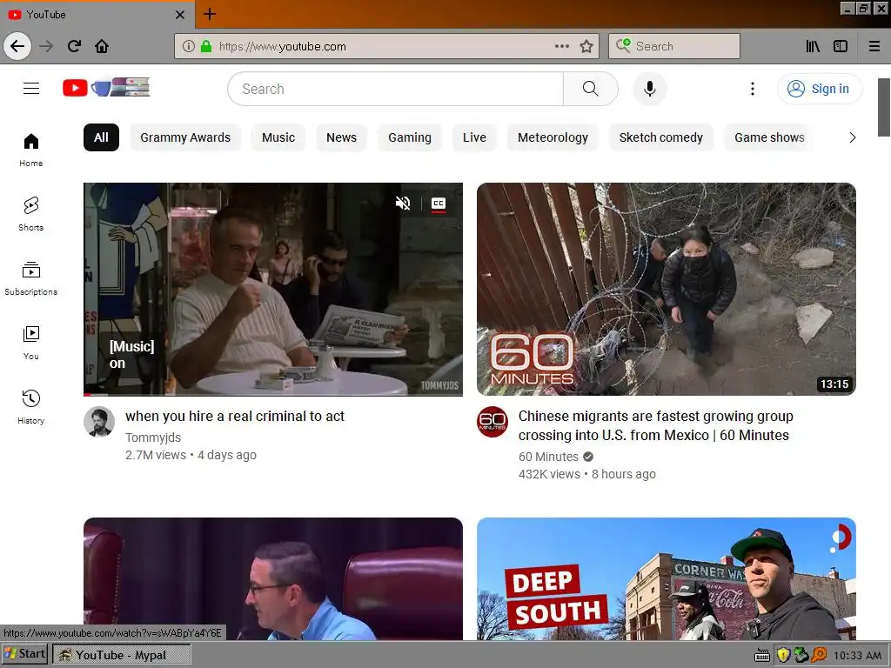891x668 pixels.
Task: Click the page vertical scrollbar thumb
Action: click(x=884, y=107)
